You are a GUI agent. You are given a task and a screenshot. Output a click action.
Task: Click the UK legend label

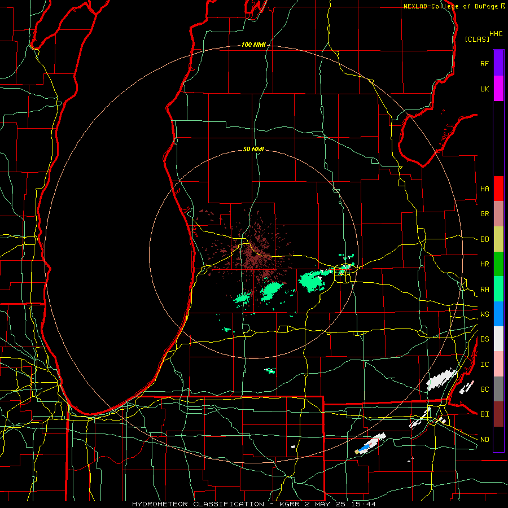[x=484, y=89]
